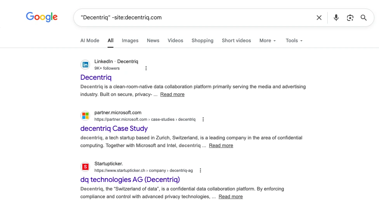Image resolution: width=379 pixels, height=204 pixels.
Task: Click the Google logo
Action: tap(42, 17)
